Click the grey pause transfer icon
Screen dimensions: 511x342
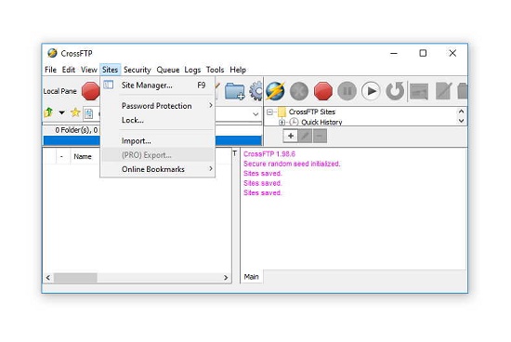347,91
